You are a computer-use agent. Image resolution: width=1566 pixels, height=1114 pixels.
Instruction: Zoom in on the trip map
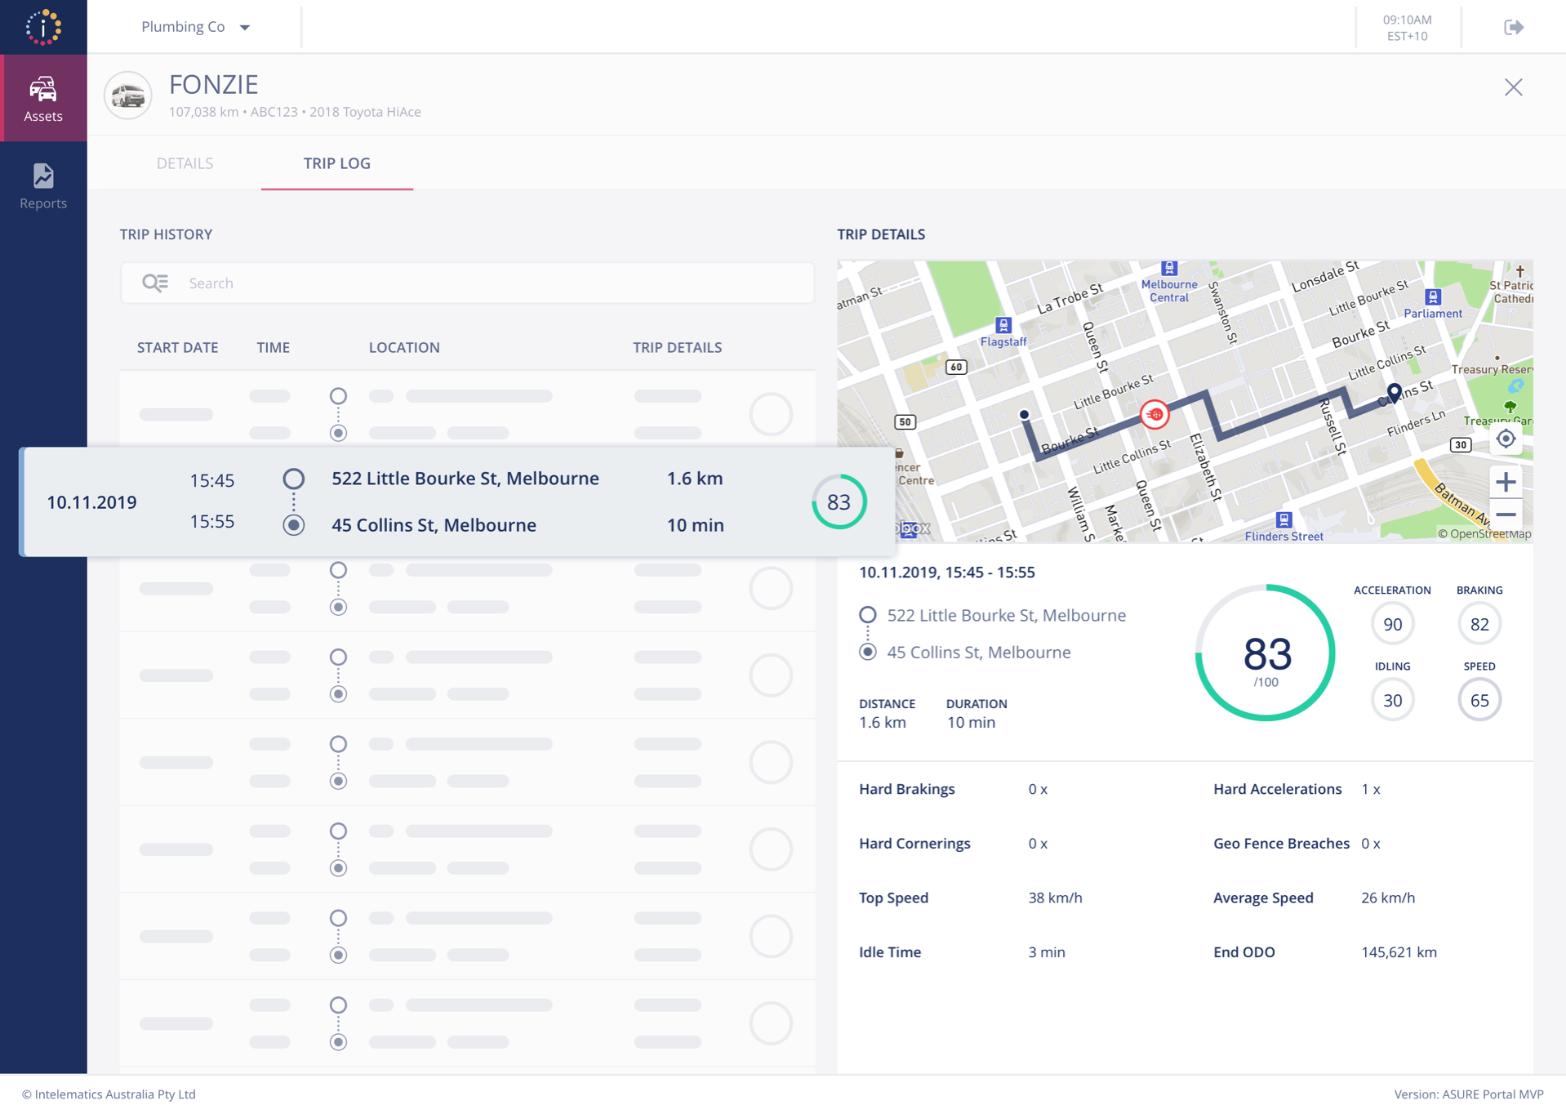[1506, 482]
